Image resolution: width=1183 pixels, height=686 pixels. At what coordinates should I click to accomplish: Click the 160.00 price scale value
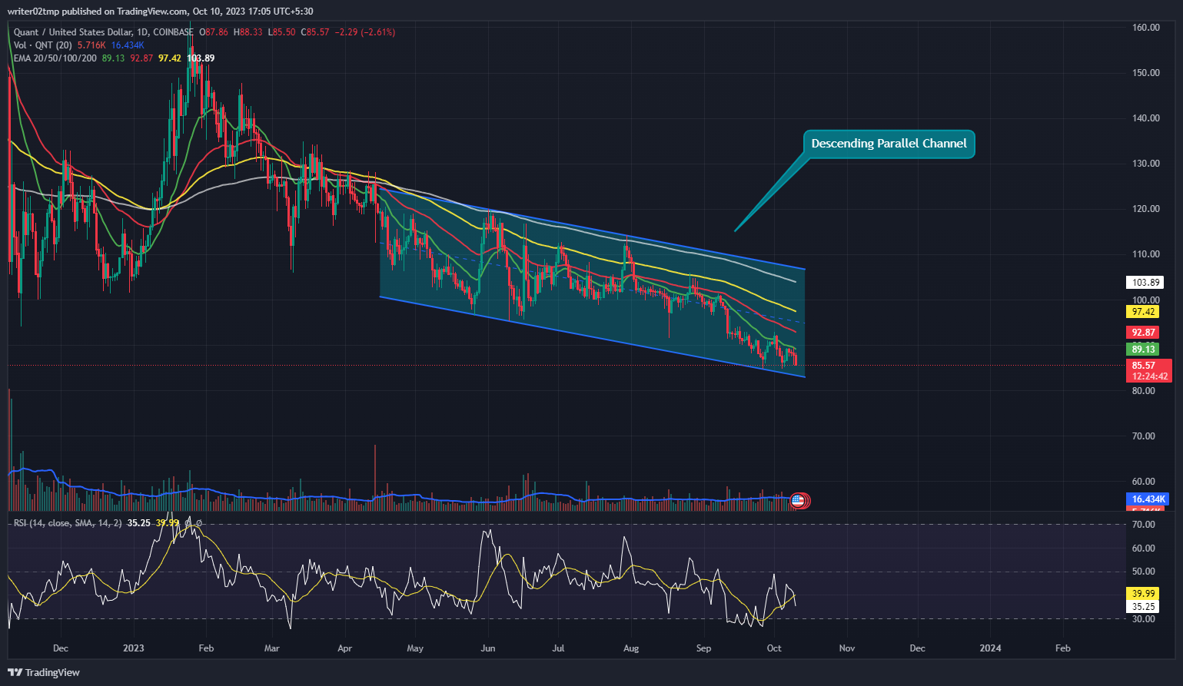coord(1146,28)
